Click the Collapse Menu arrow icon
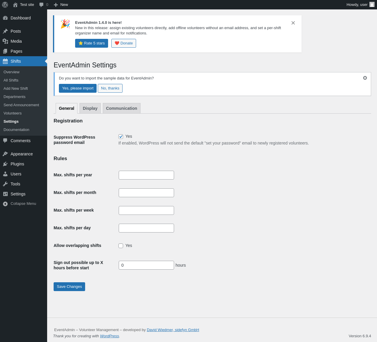 click(x=5, y=204)
